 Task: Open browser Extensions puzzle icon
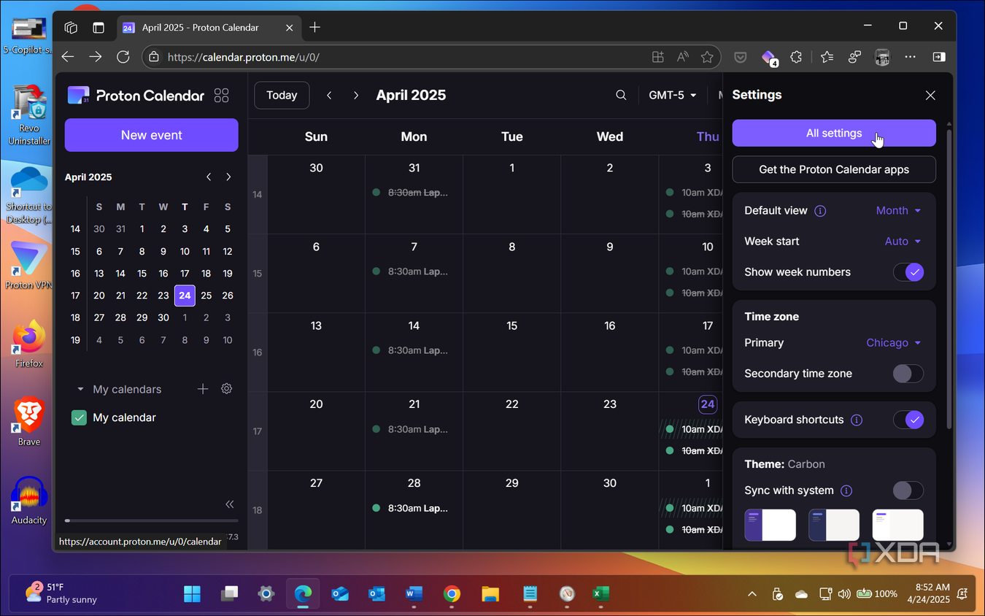point(796,57)
